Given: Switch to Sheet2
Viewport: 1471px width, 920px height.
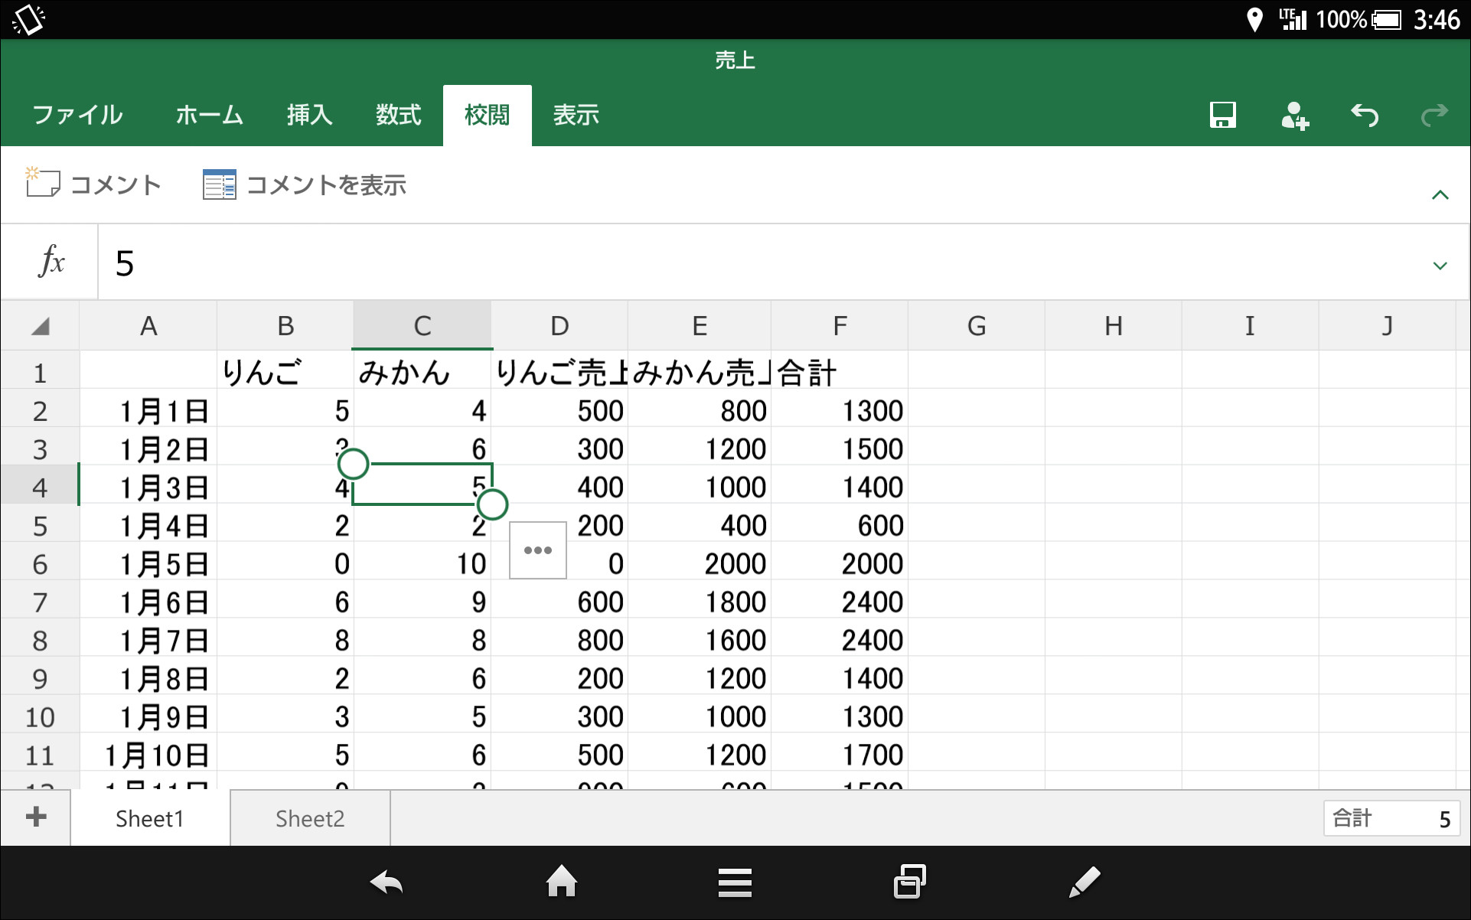Looking at the screenshot, I should pyautogui.click(x=309, y=817).
